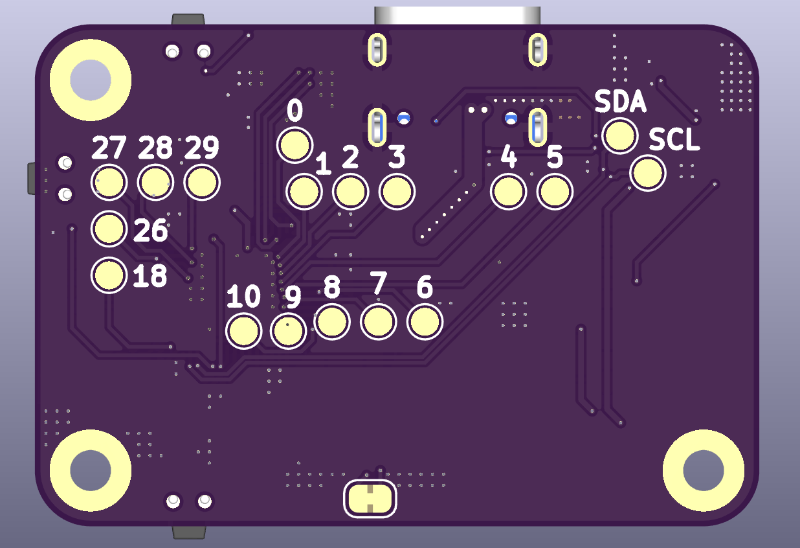Select the bottom-right mounting hole
The width and height of the screenshot is (800, 548).
(x=704, y=470)
